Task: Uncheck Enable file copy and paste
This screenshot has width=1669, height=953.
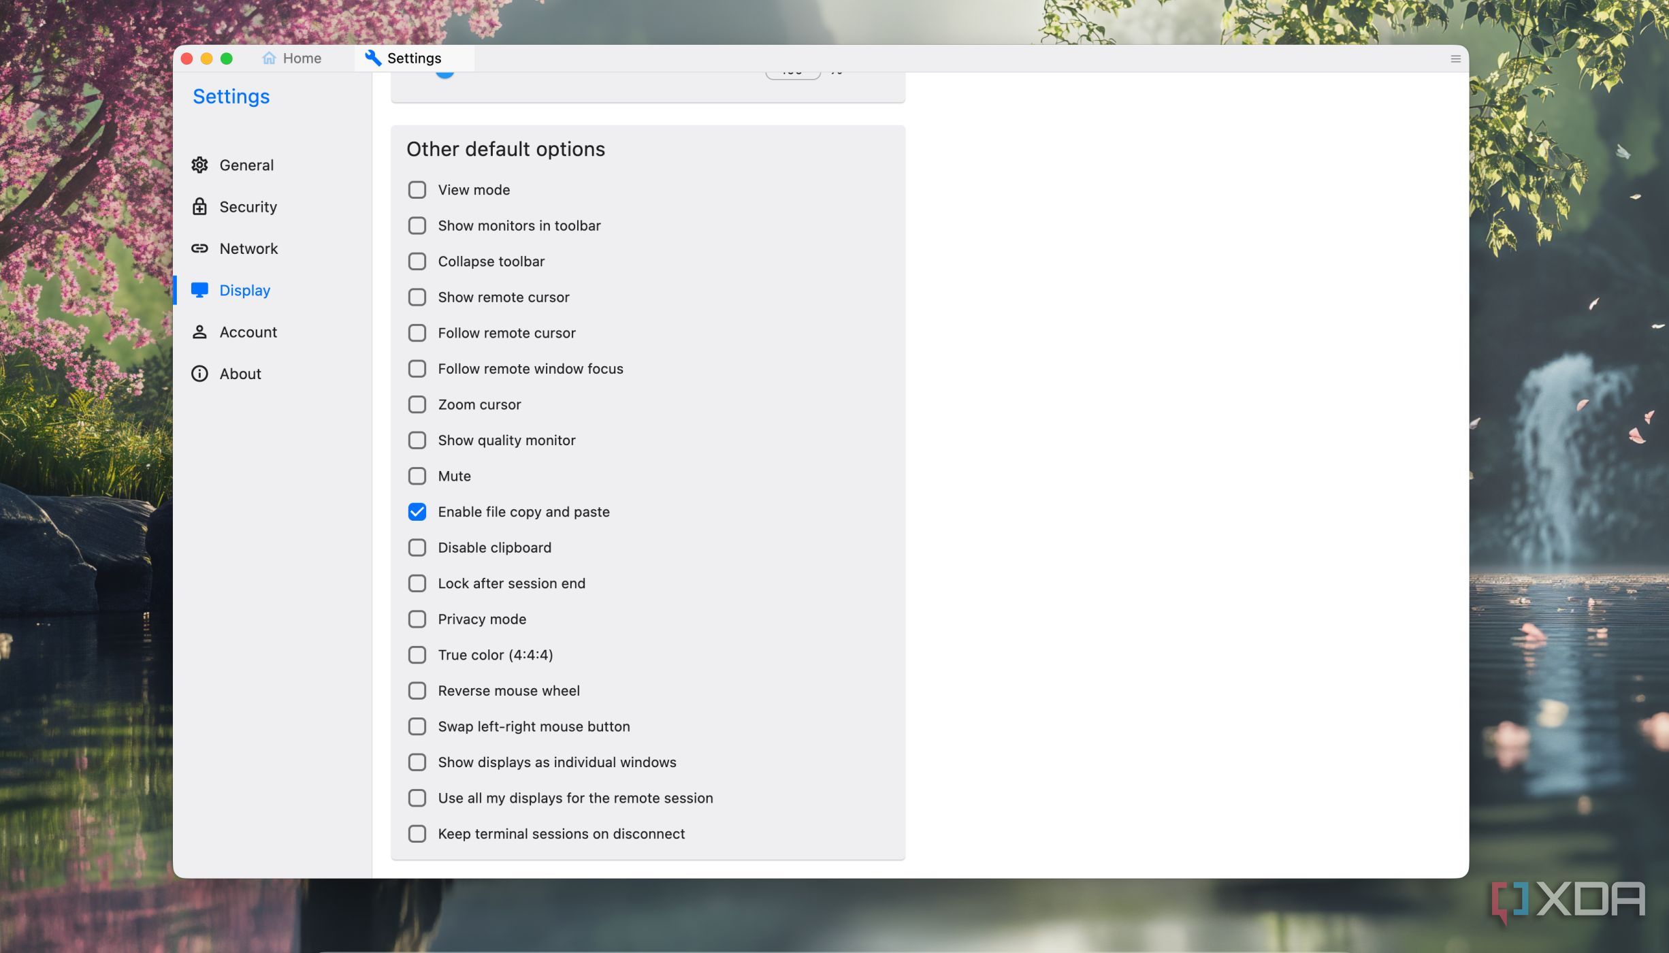Action: [417, 512]
